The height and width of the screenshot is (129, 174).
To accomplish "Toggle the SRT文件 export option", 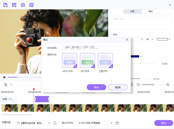I will point(88,60).
